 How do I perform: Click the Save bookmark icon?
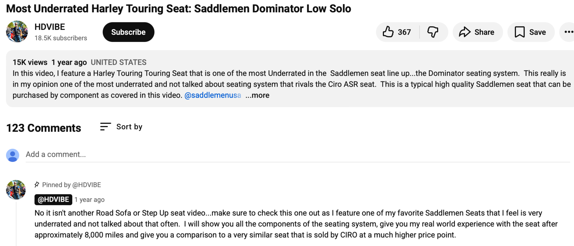click(519, 32)
